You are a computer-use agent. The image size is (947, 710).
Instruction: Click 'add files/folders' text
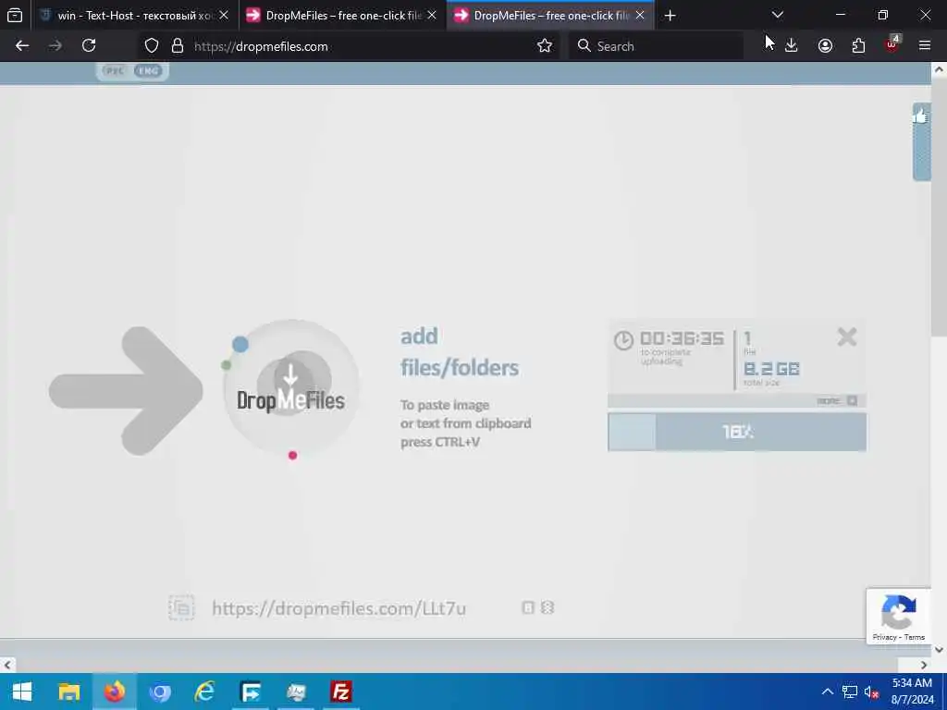[x=459, y=351]
